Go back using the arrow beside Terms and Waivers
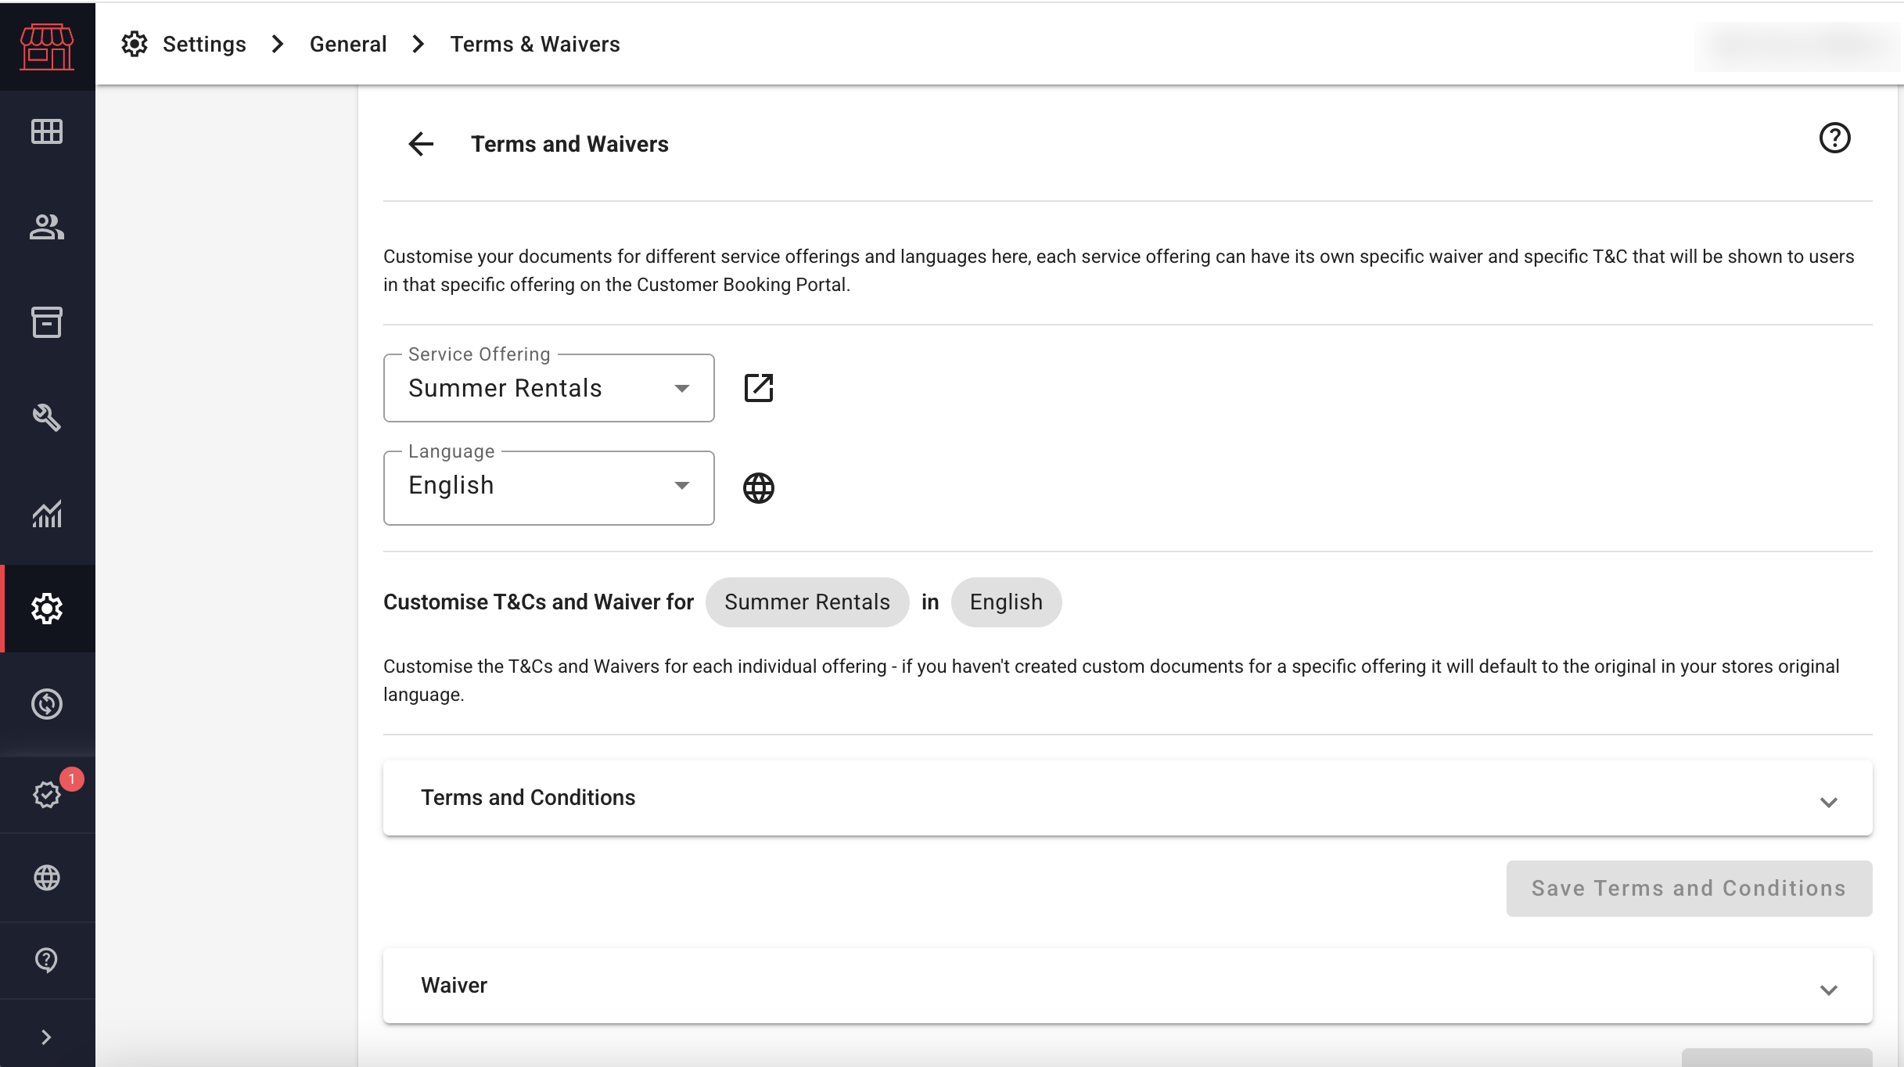The width and height of the screenshot is (1904, 1067). [x=421, y=144]
